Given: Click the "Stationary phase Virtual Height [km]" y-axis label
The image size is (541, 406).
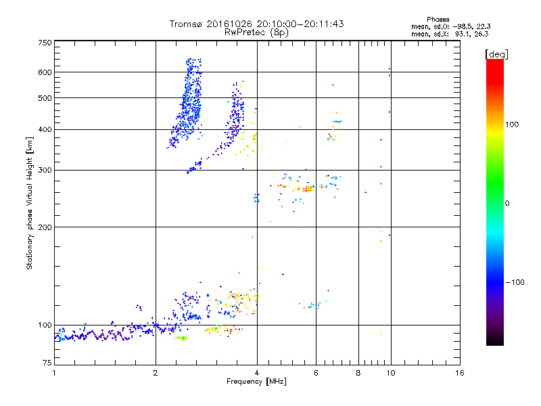Looking at the screenshot, I should (30, 204).
